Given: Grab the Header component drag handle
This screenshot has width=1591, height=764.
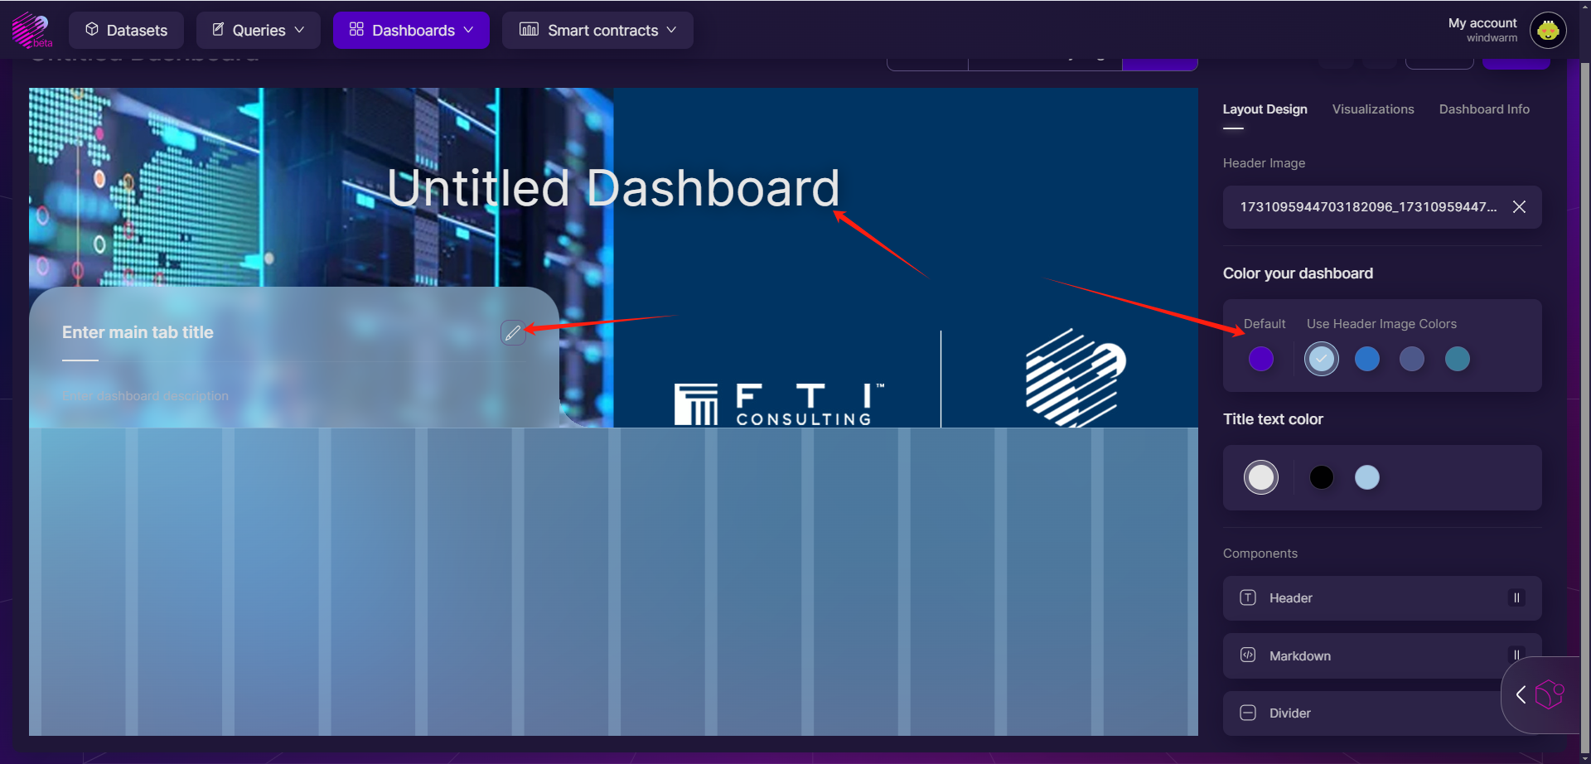Looking at the screenshot, I should click(1516, 598).
